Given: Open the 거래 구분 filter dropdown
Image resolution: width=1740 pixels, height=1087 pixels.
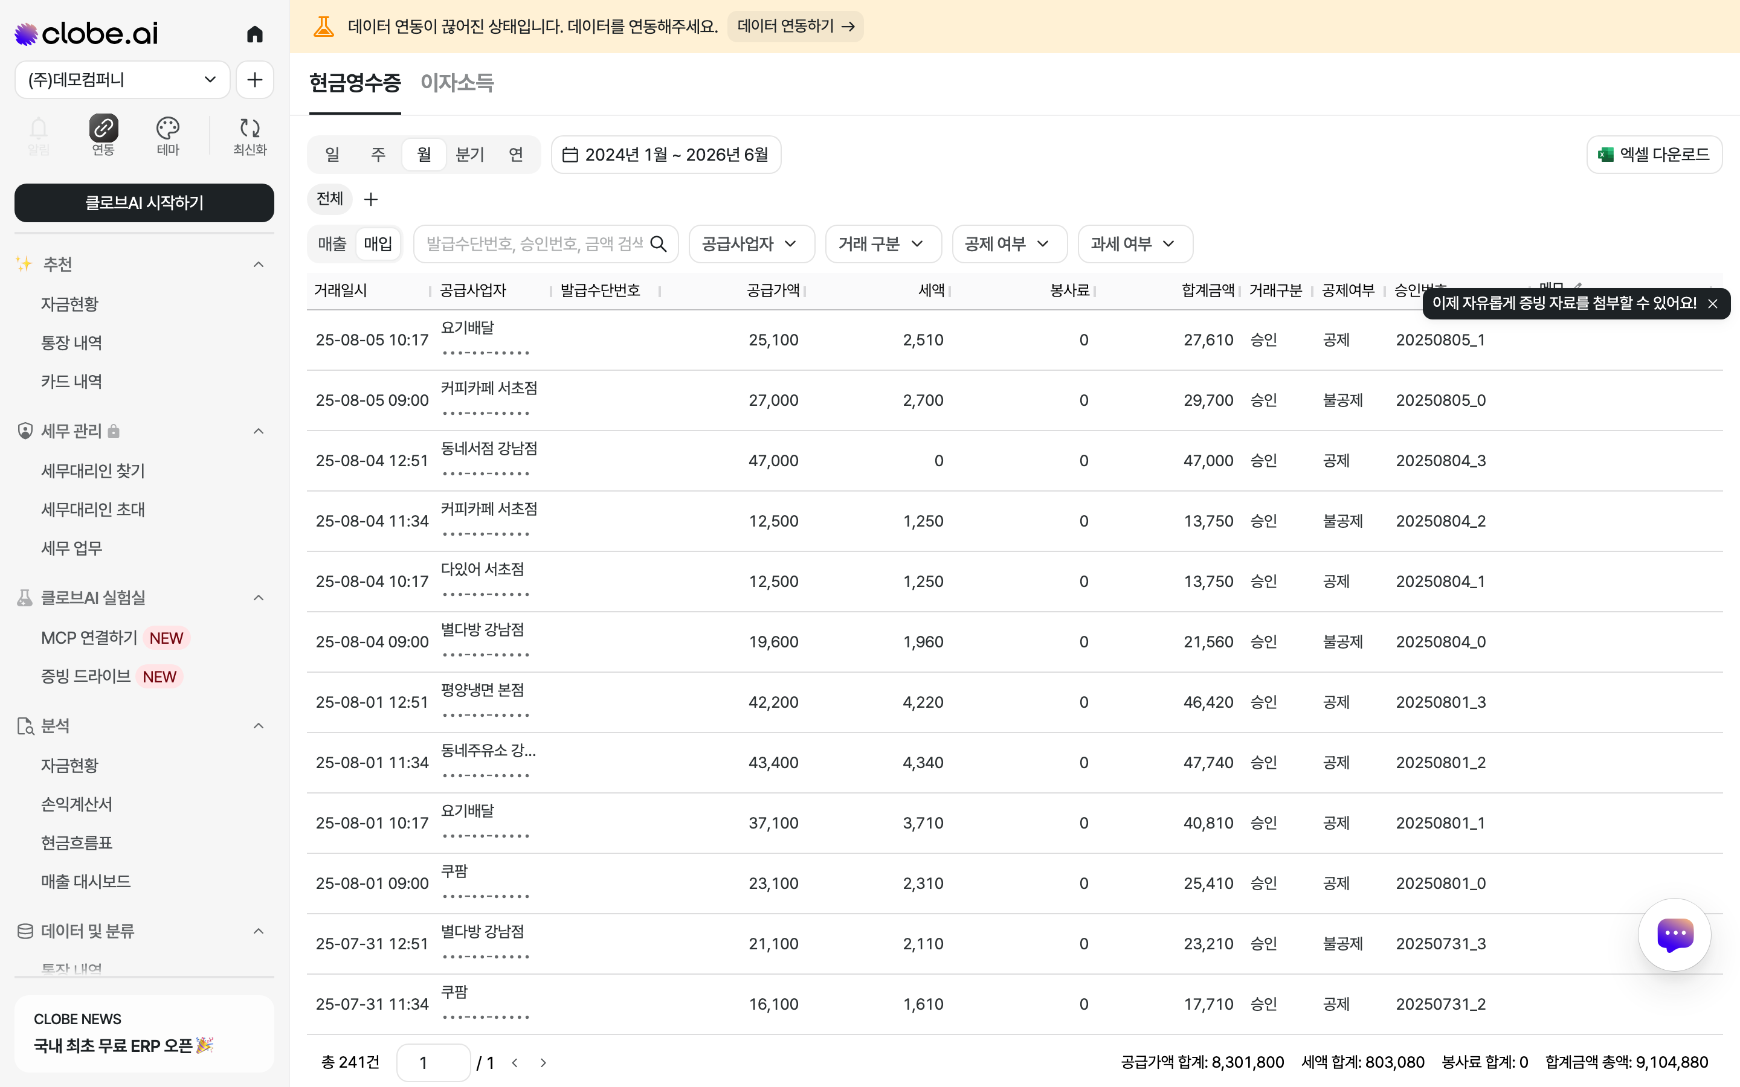Looking at the screenshot, I should click(x=883, y=244).
